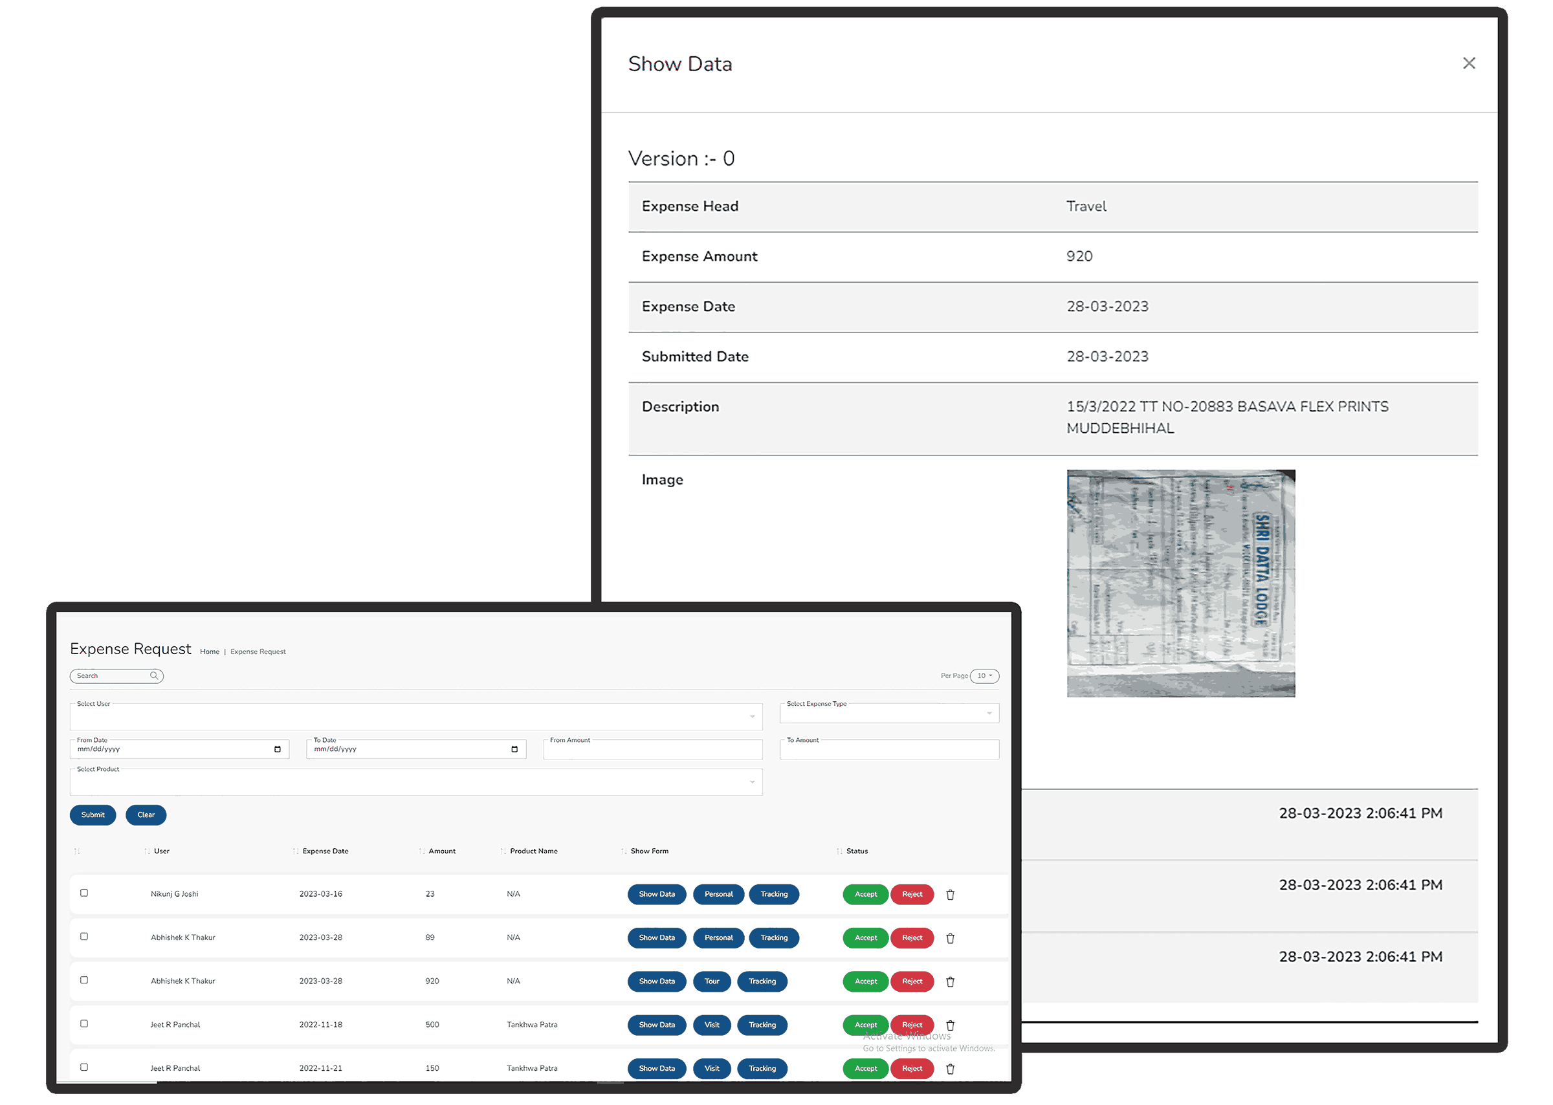Tick checkbox for Jeet R Panchal 500 row
This screenshot has height=1105, width=1553.
pyautogui.click(x=84, y=1023)
